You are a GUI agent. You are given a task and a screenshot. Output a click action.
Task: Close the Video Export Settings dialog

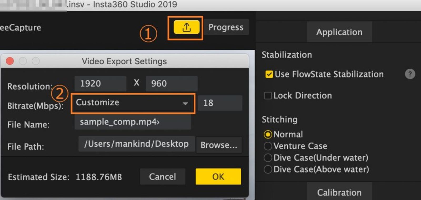10,61
